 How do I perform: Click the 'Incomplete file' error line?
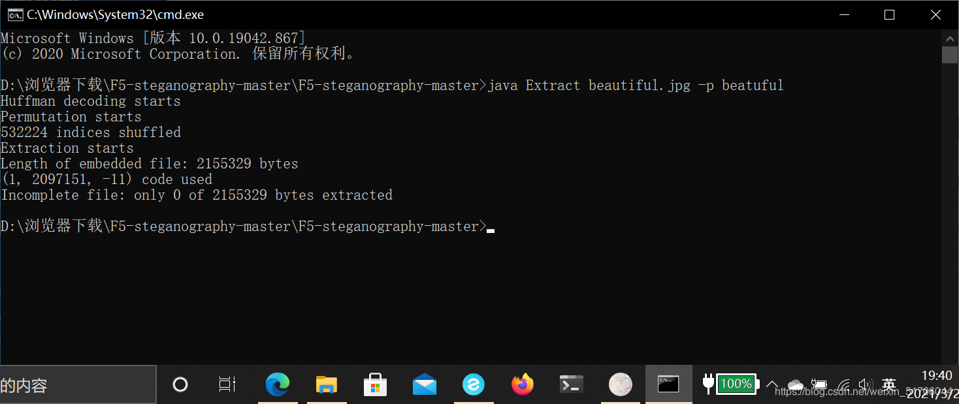tap(197, 195)
